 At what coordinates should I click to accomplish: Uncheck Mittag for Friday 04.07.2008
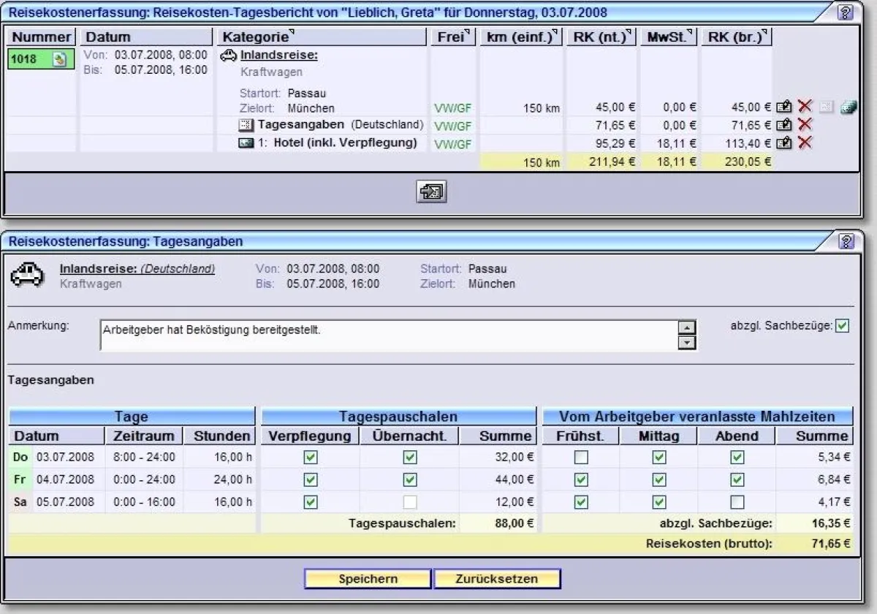[659, 480]
